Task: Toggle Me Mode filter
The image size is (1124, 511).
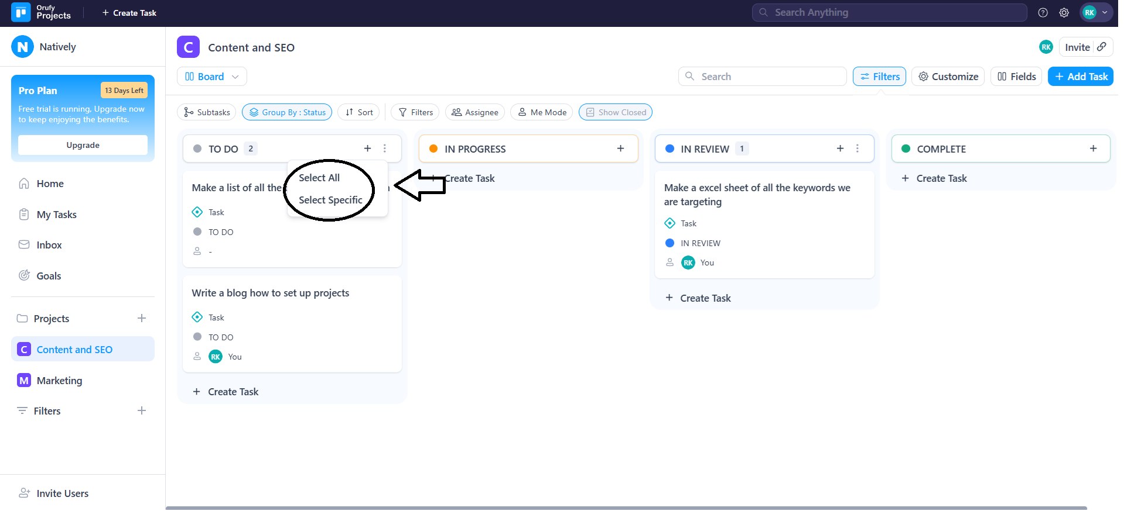Action: [x=541, y=112]
